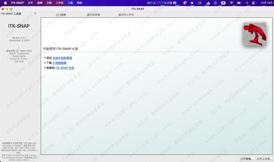Open Spotlight search in menu bar
Screen dimensions: 274x162
coord(247,3)
